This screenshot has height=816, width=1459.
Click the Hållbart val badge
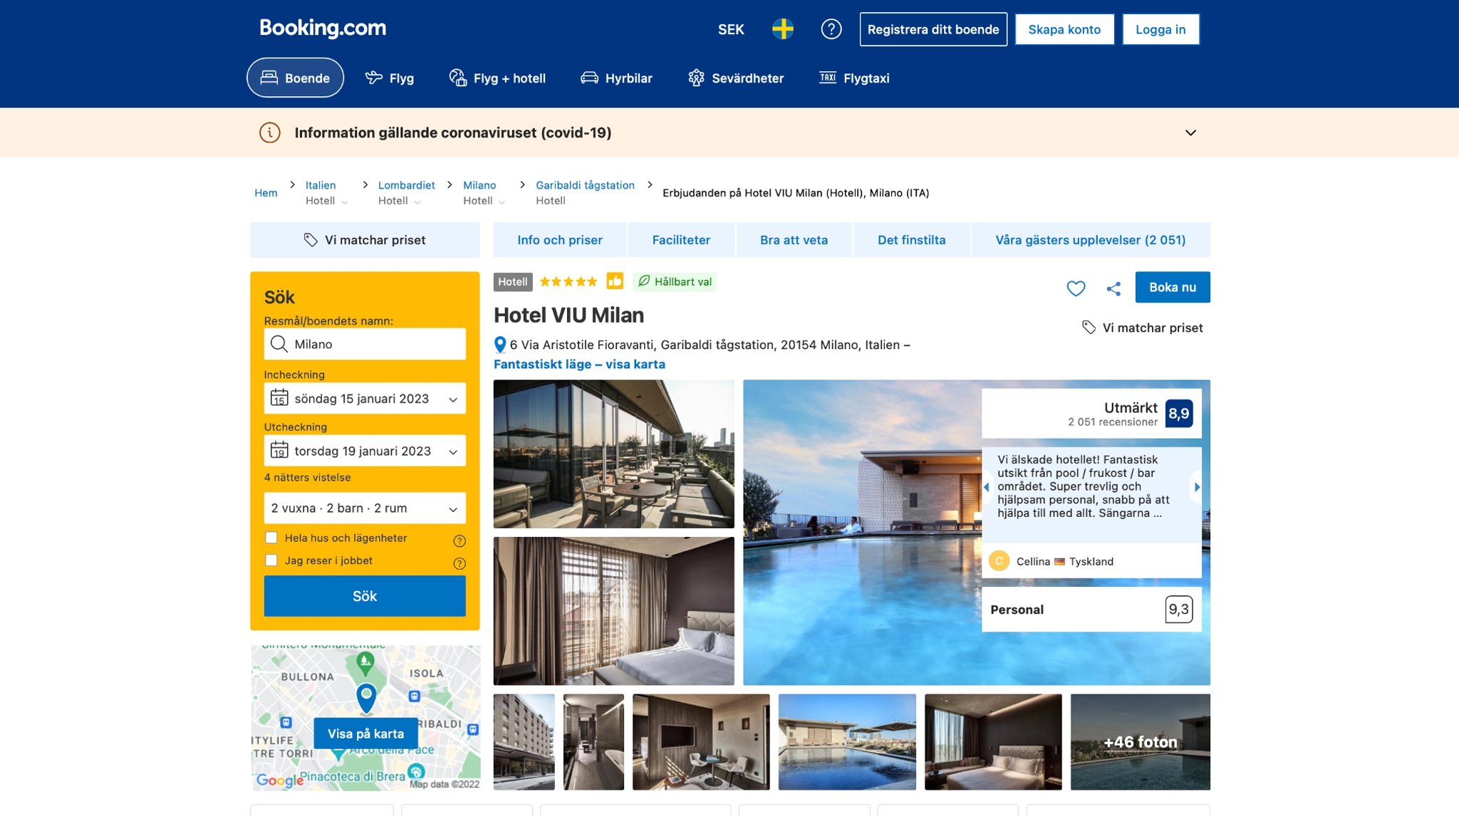point(675,282)
